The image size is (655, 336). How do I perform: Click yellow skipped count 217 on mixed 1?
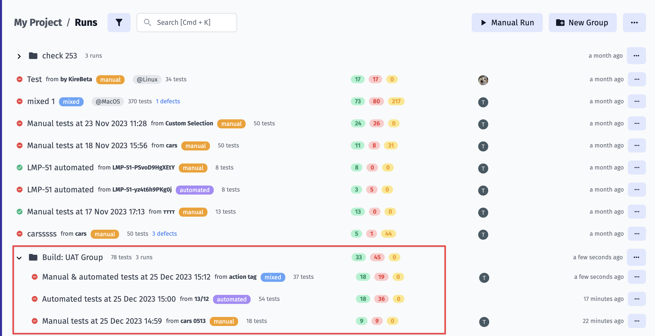[396, 101]
